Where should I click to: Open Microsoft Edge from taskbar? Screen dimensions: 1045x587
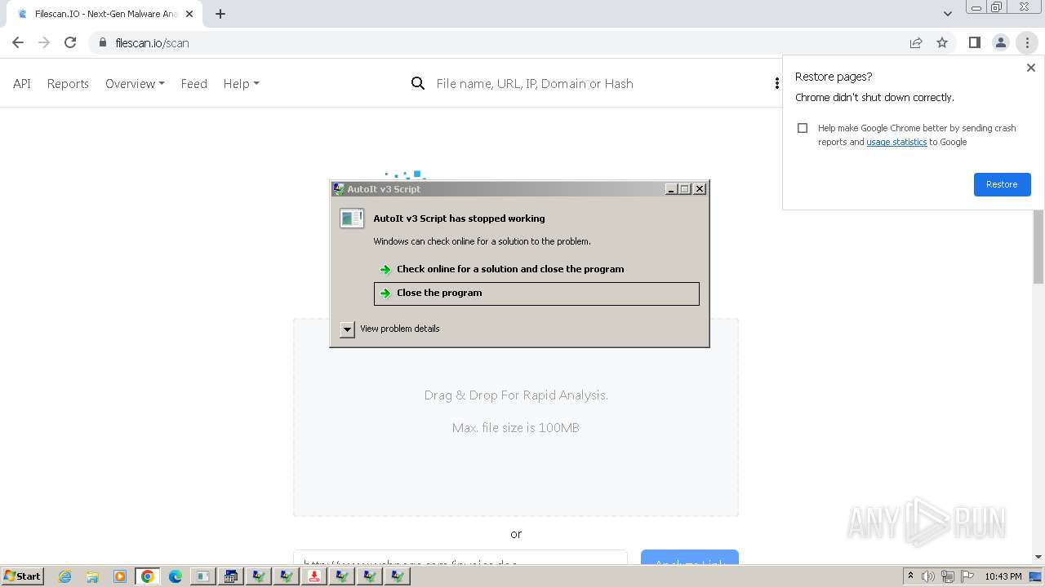(x=175, y=576)
